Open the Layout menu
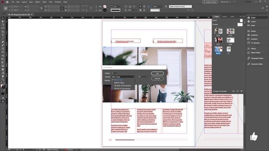 pos(24,2)
